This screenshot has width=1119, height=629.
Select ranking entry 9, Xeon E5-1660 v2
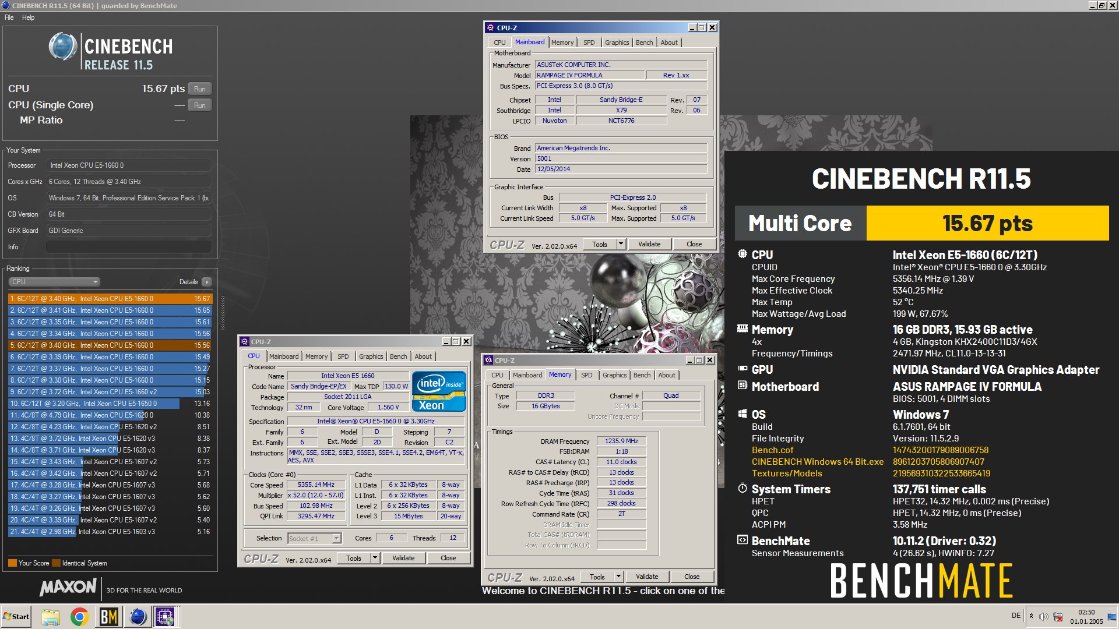tap(110, 392)
